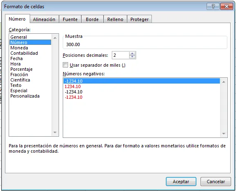The height and width of the screenshot is (191, 236).
Task: Confirm with the Aceptar button
Action: 181,182
